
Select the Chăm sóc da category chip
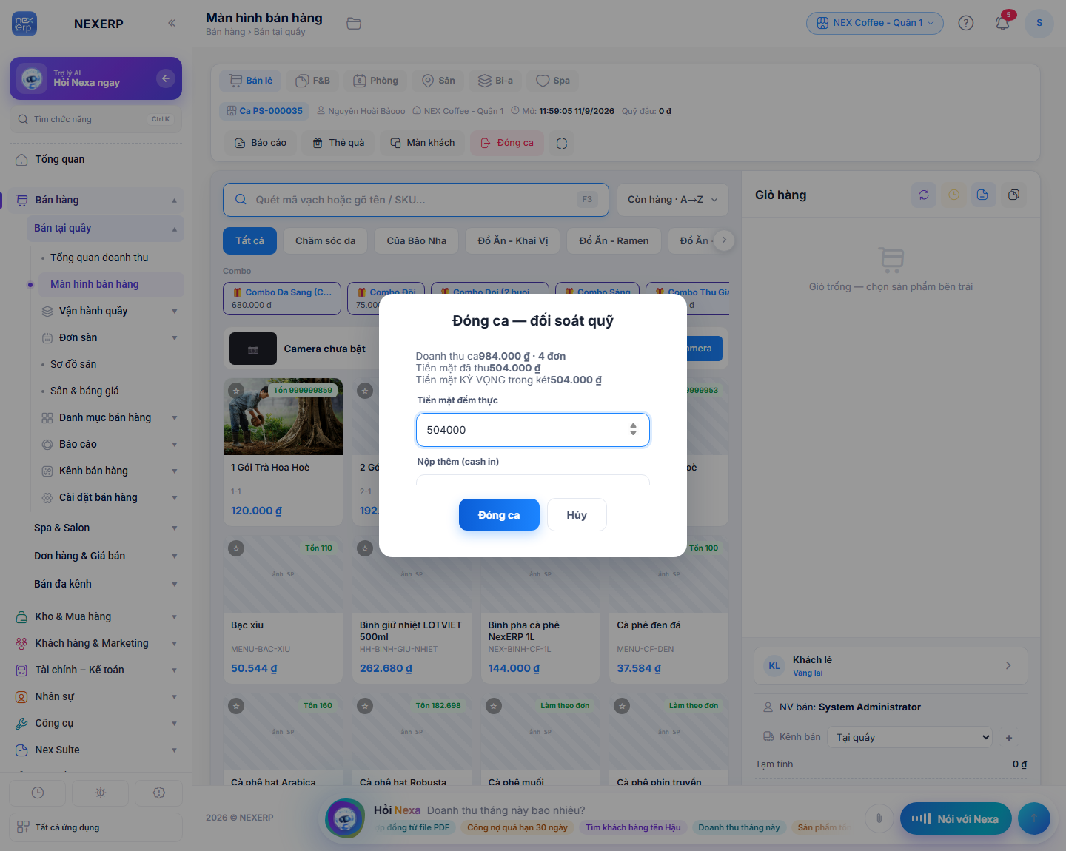[x=326, y=241]
